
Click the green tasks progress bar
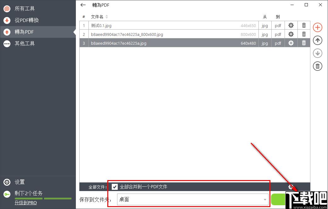pos(43,199)
